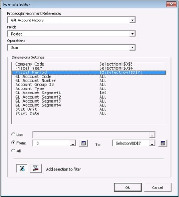The image size is (179, 197).
Task: Confirm with the Ok button
Action: click(x=127, y=187)
